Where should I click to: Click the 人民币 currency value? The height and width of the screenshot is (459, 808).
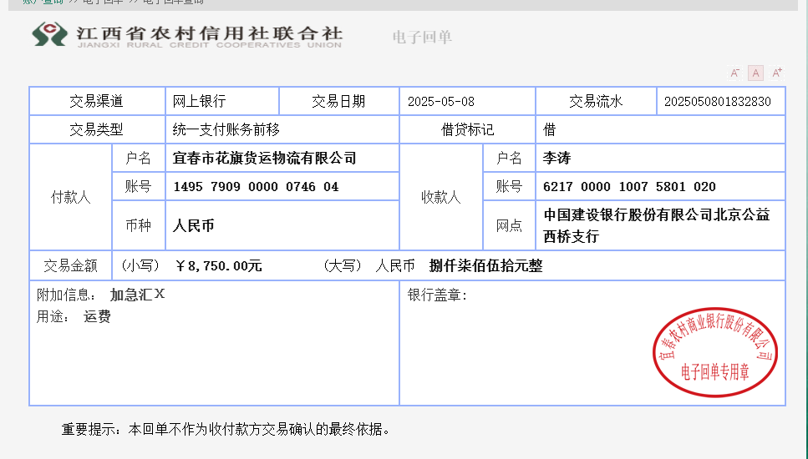click(193, 225)
